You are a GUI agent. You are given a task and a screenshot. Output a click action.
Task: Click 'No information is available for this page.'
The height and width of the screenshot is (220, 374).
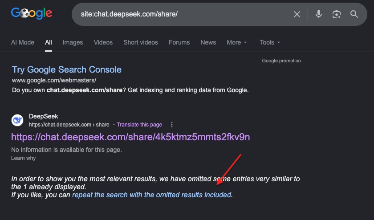pos(66,150)
